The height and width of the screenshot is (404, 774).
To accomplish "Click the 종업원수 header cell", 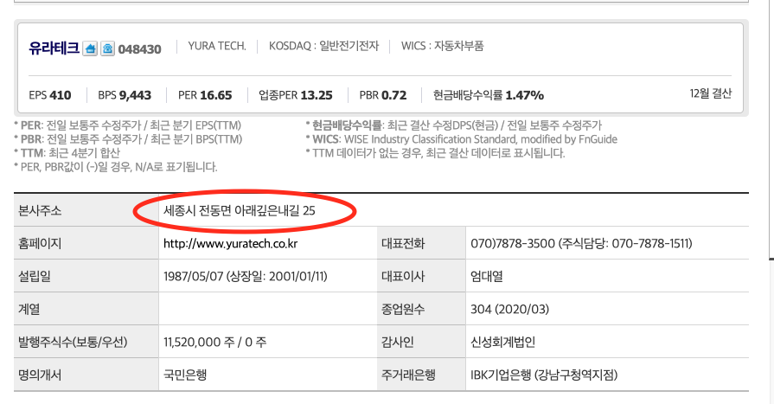I will tap(421, 309).
